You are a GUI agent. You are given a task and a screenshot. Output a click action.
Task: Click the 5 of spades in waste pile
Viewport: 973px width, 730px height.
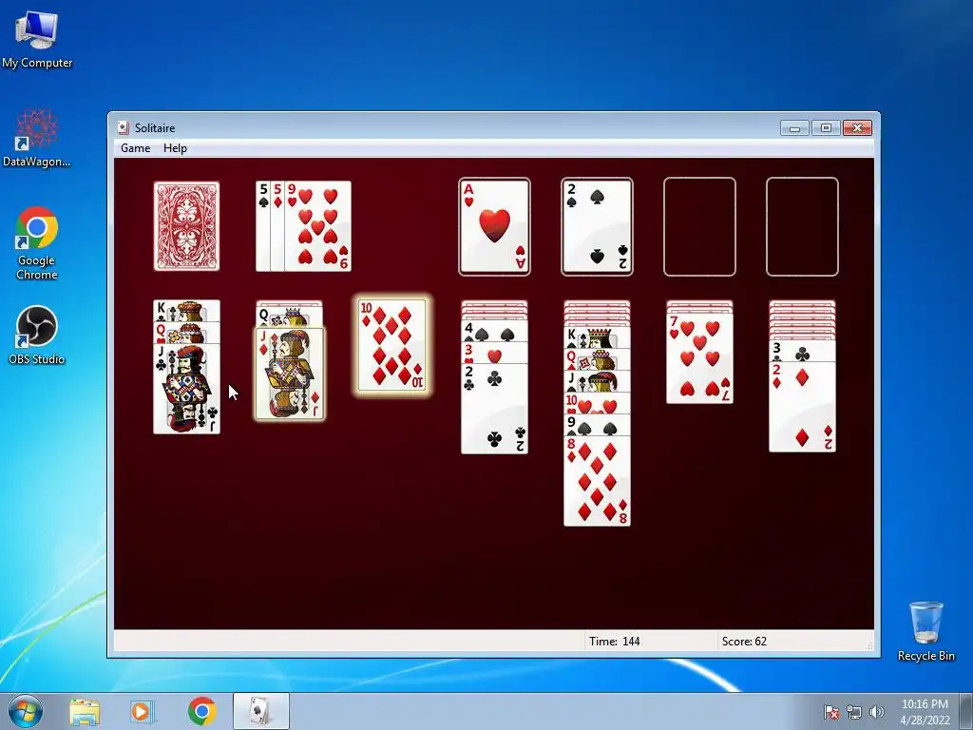point(262,226)
